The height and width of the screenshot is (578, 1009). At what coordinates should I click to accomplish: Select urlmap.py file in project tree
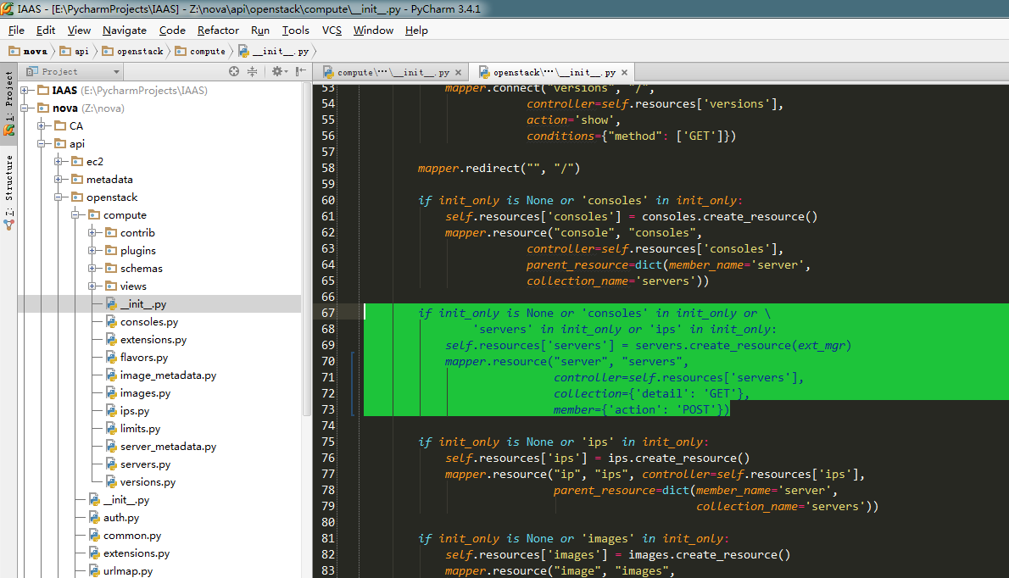click(128, 571)
